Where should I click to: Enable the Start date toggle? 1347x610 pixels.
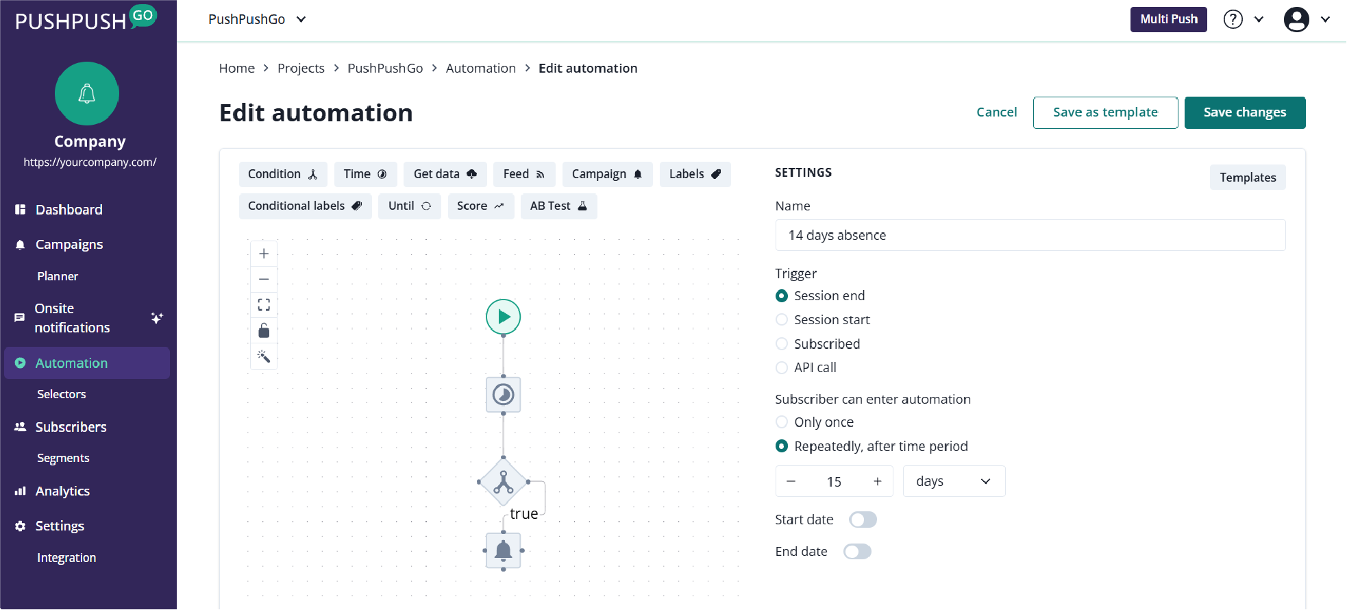pos(863,520)
